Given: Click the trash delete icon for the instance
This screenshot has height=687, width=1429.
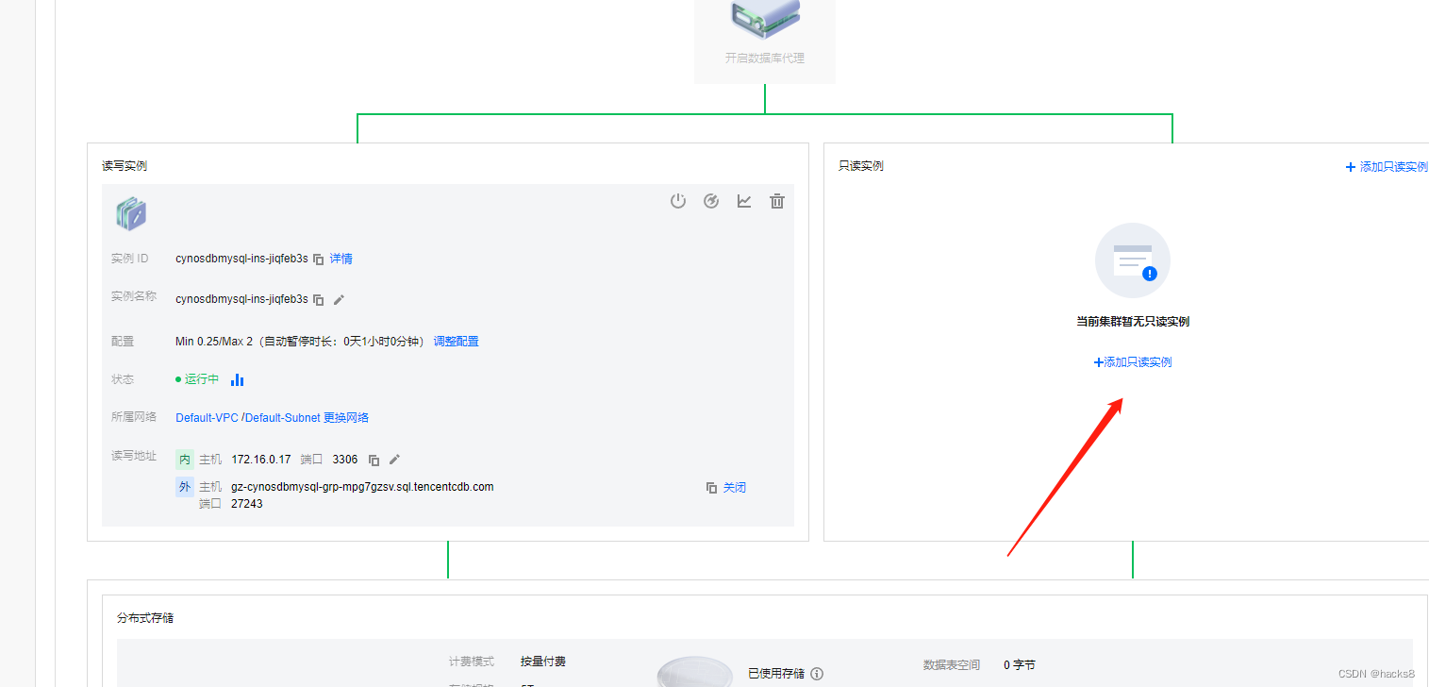Looking at the screenshot, I should coord(777,201).
